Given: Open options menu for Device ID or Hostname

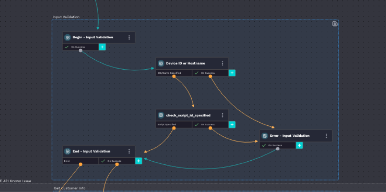Looking at the screenshot, I should click(x=222, y=63).
